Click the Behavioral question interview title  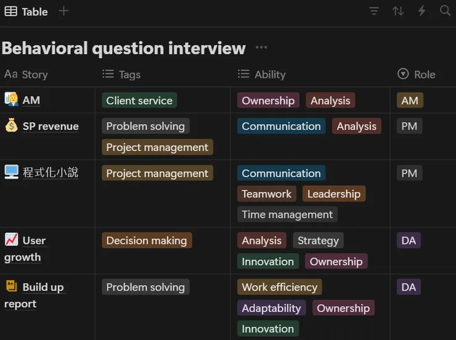point(124,47)
